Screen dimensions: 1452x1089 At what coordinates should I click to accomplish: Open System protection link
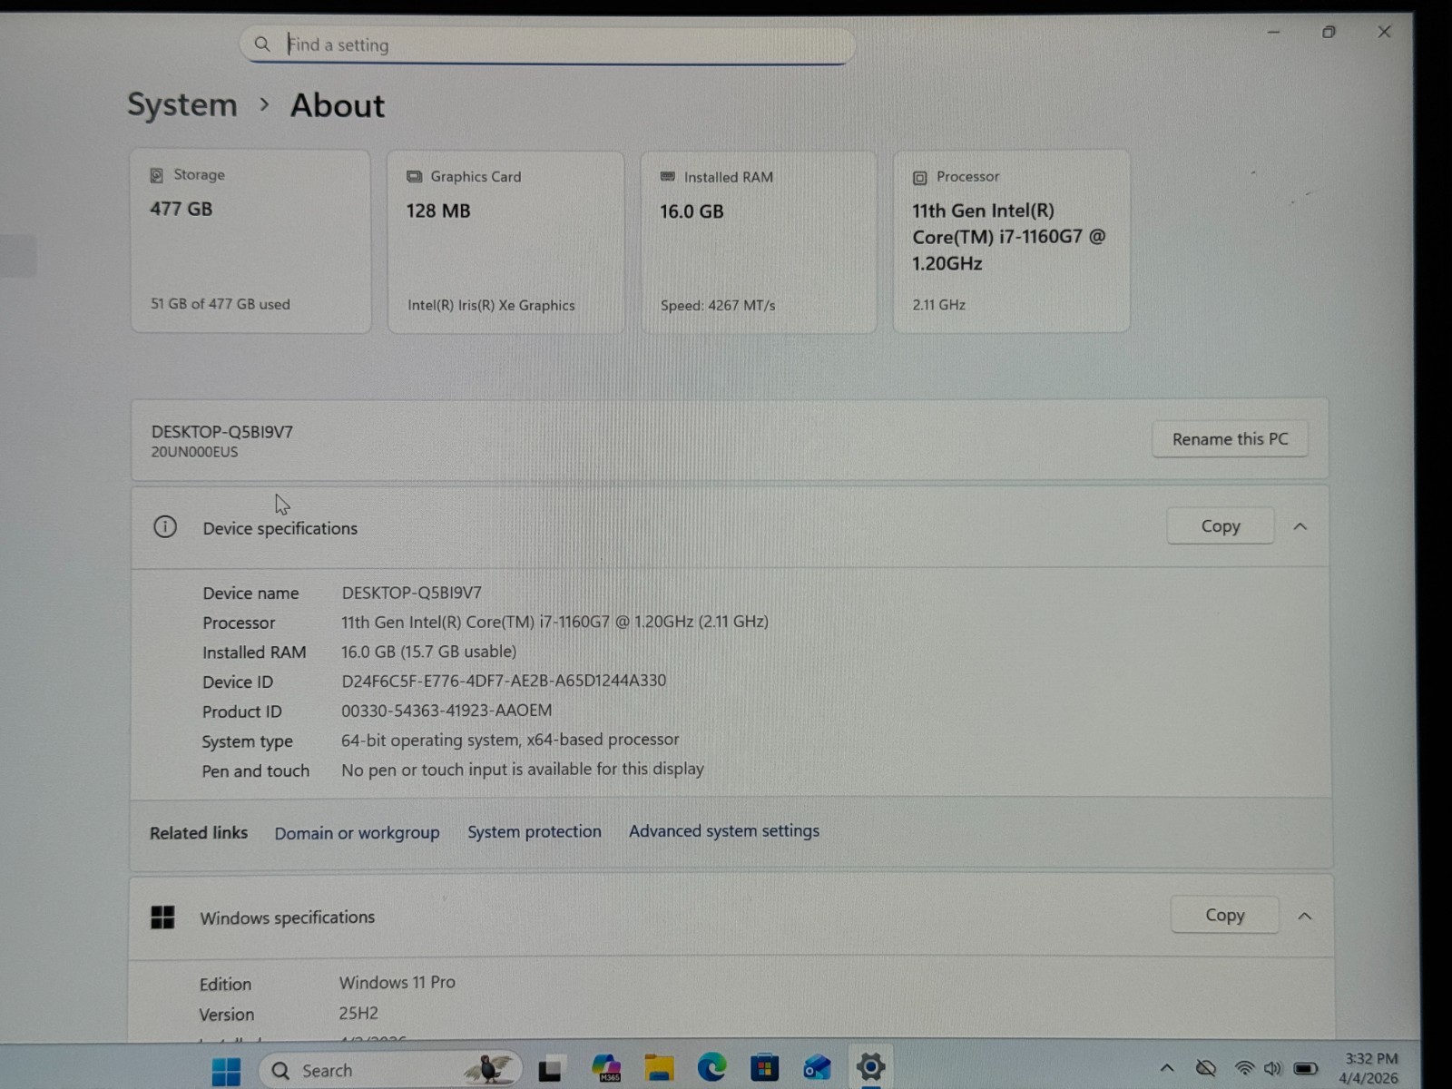pyautogui.click(x=535, y=831)
